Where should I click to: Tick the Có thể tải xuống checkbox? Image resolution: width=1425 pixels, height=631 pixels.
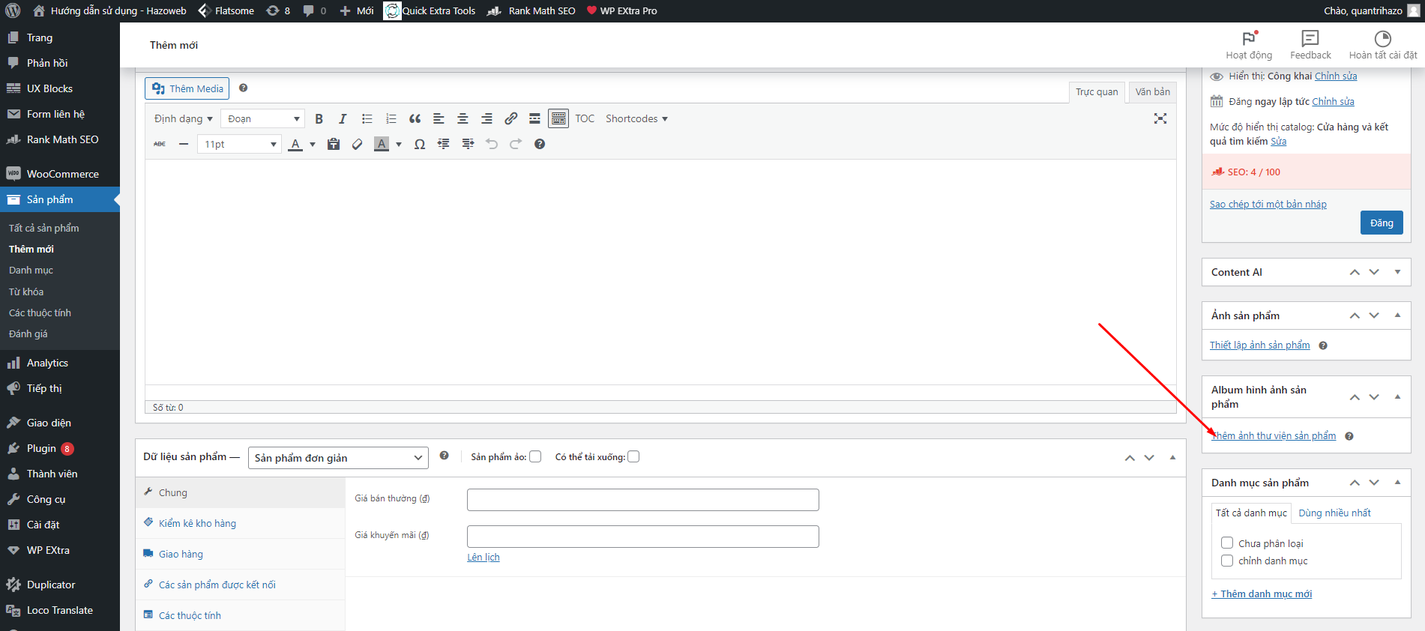coord(633,456)
